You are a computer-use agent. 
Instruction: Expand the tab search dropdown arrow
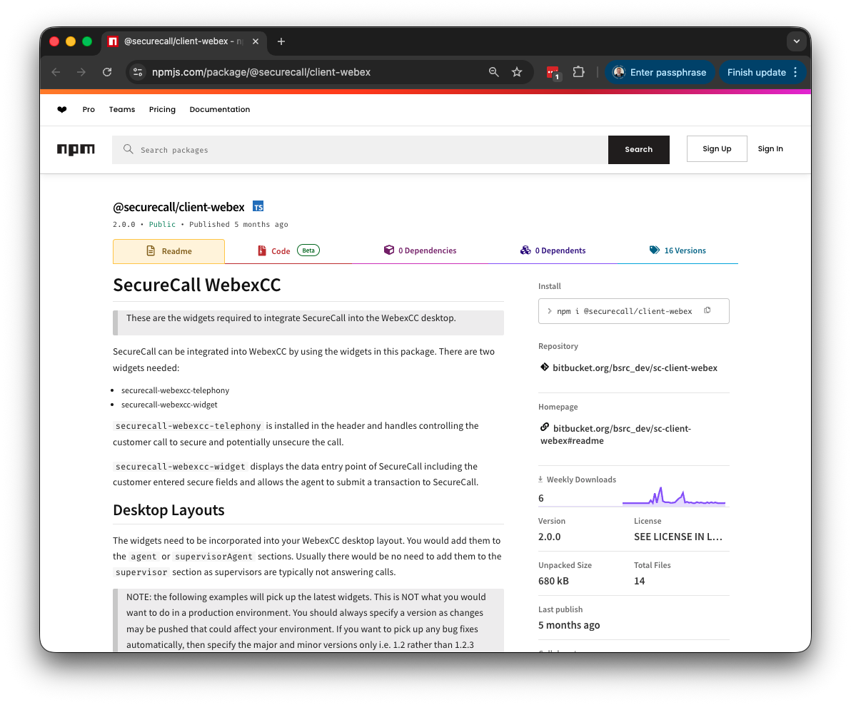pyautogui.click(x=796, y=41)
